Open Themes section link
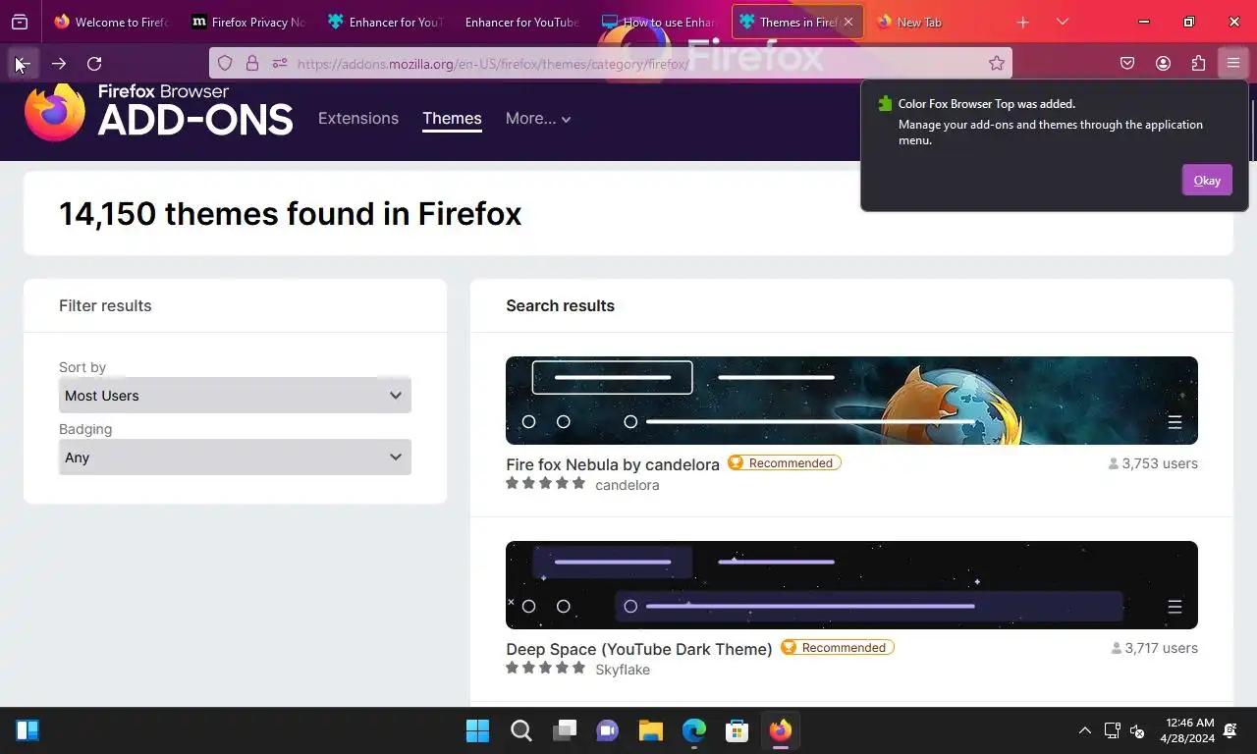This screenshot has height=754, width=1257. 452,118
